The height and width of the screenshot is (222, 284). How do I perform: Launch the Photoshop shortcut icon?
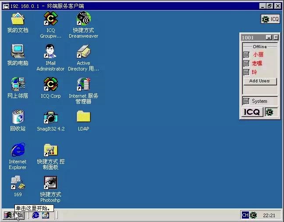click(x=50, y=183)
